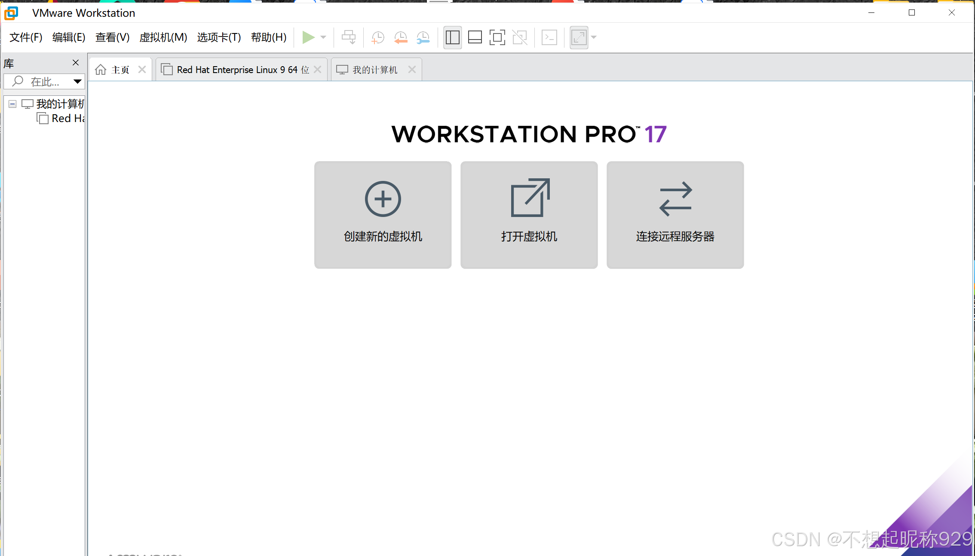Select 我的计算机 in the library tree
The width and height of the screenshot is (975, 556).
(x=60, y=104)
